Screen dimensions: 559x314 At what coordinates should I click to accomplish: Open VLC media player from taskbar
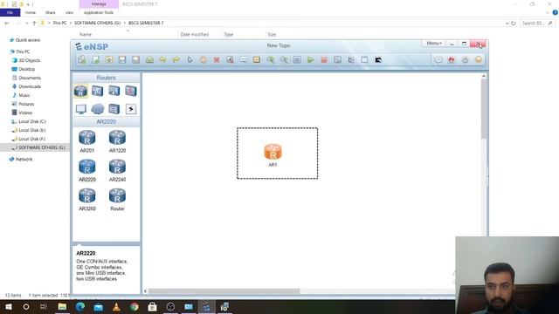116,306
